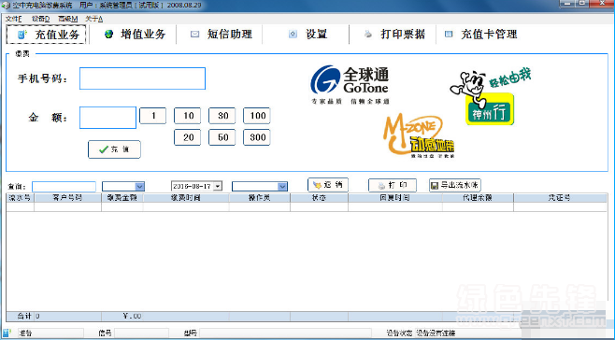Open the 高级 menu

coord(68,19)
